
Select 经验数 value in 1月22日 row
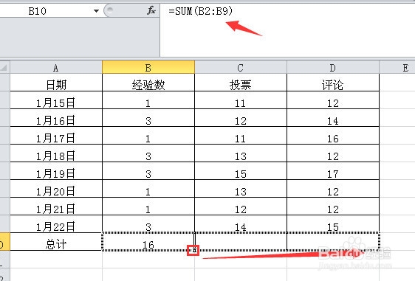point(148,224)
